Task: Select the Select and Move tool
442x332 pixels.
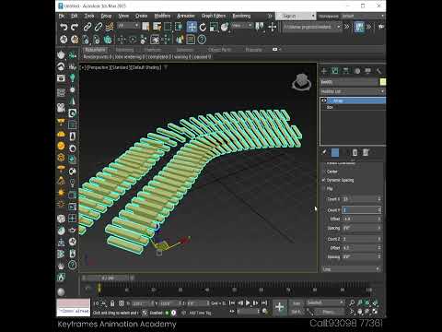Action: click(x=192, y=27)
